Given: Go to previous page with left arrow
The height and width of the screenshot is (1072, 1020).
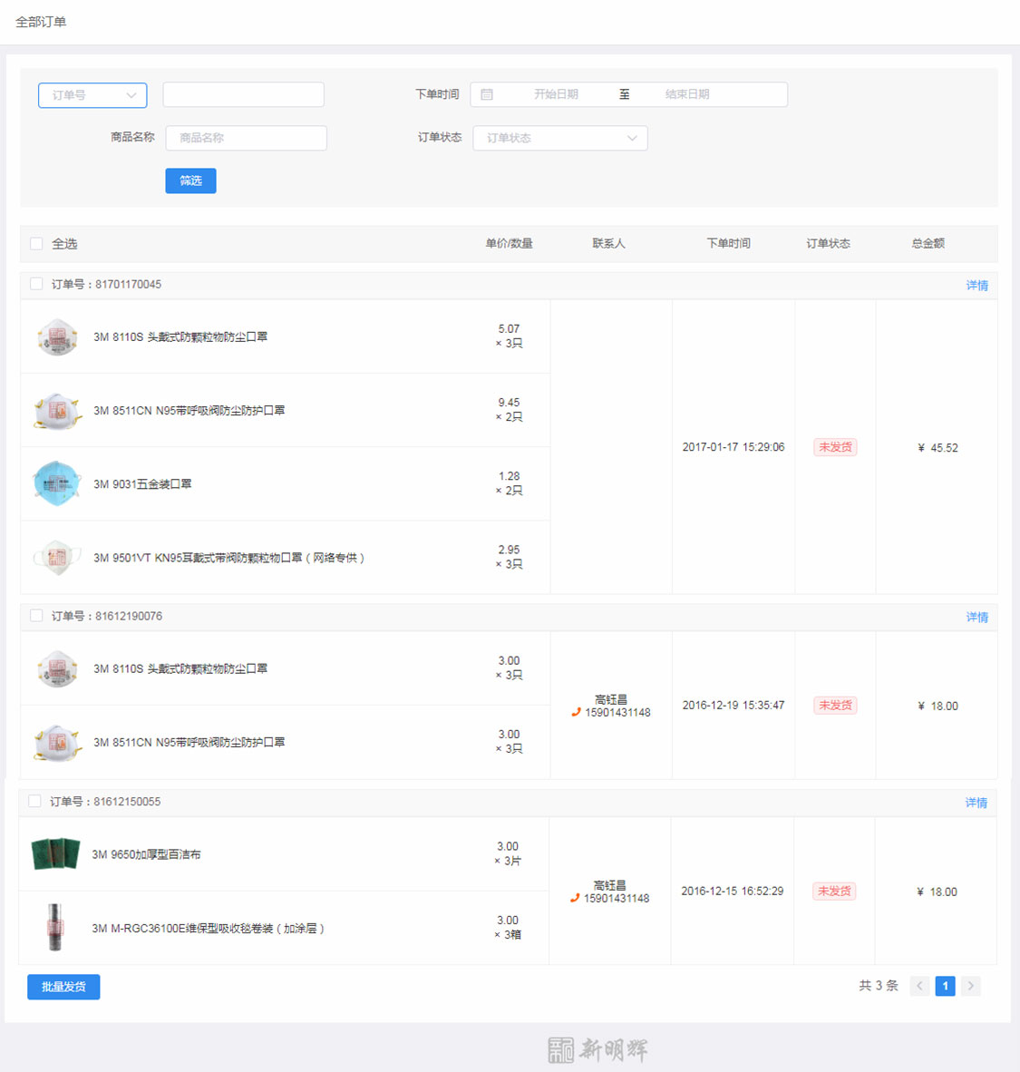Looking at the screenshot, I should click(x=919, y=986).
